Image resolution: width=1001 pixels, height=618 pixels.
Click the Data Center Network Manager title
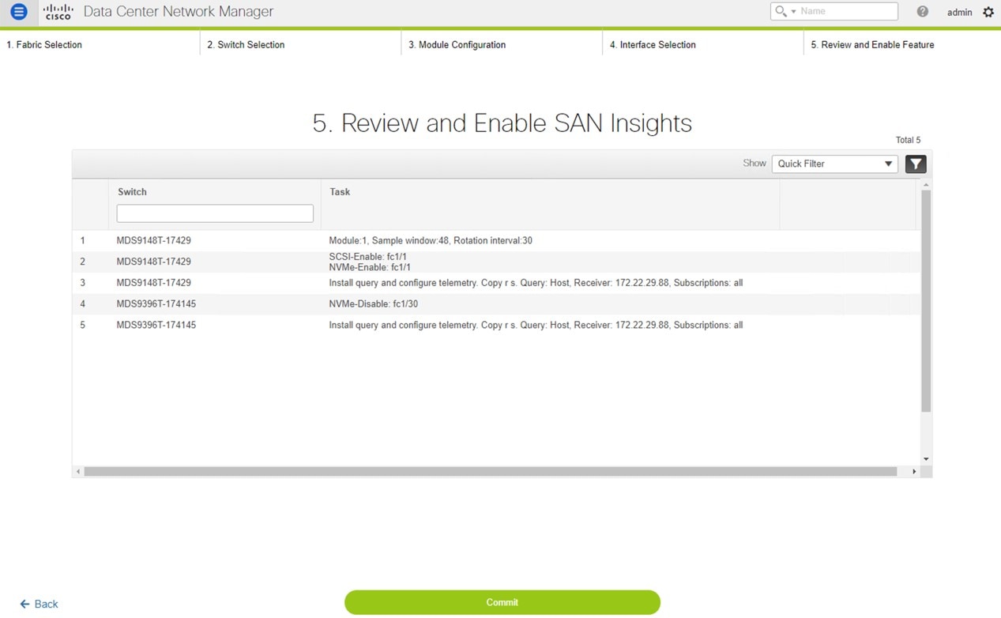point(179,12)
